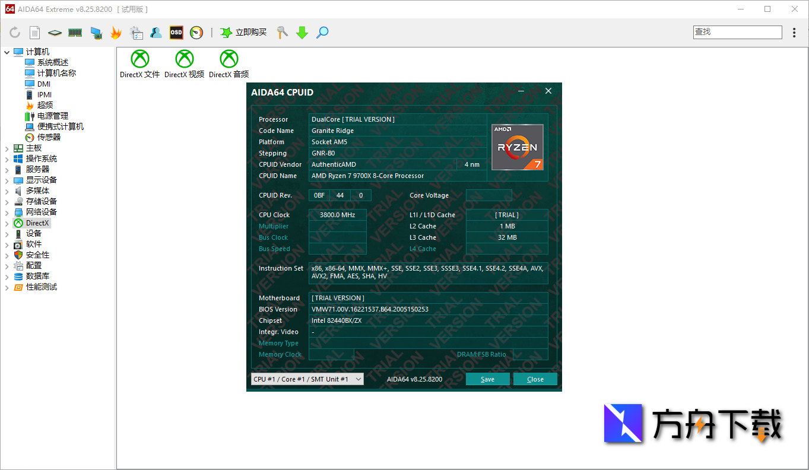Screen dimensions: 809x470
Task: Close the AIDA64 CPUID dialog via Close button
Action: [535, 379]
